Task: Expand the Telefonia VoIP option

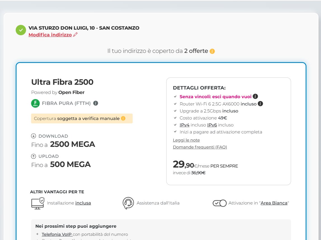Action: [x=57, y=234]
